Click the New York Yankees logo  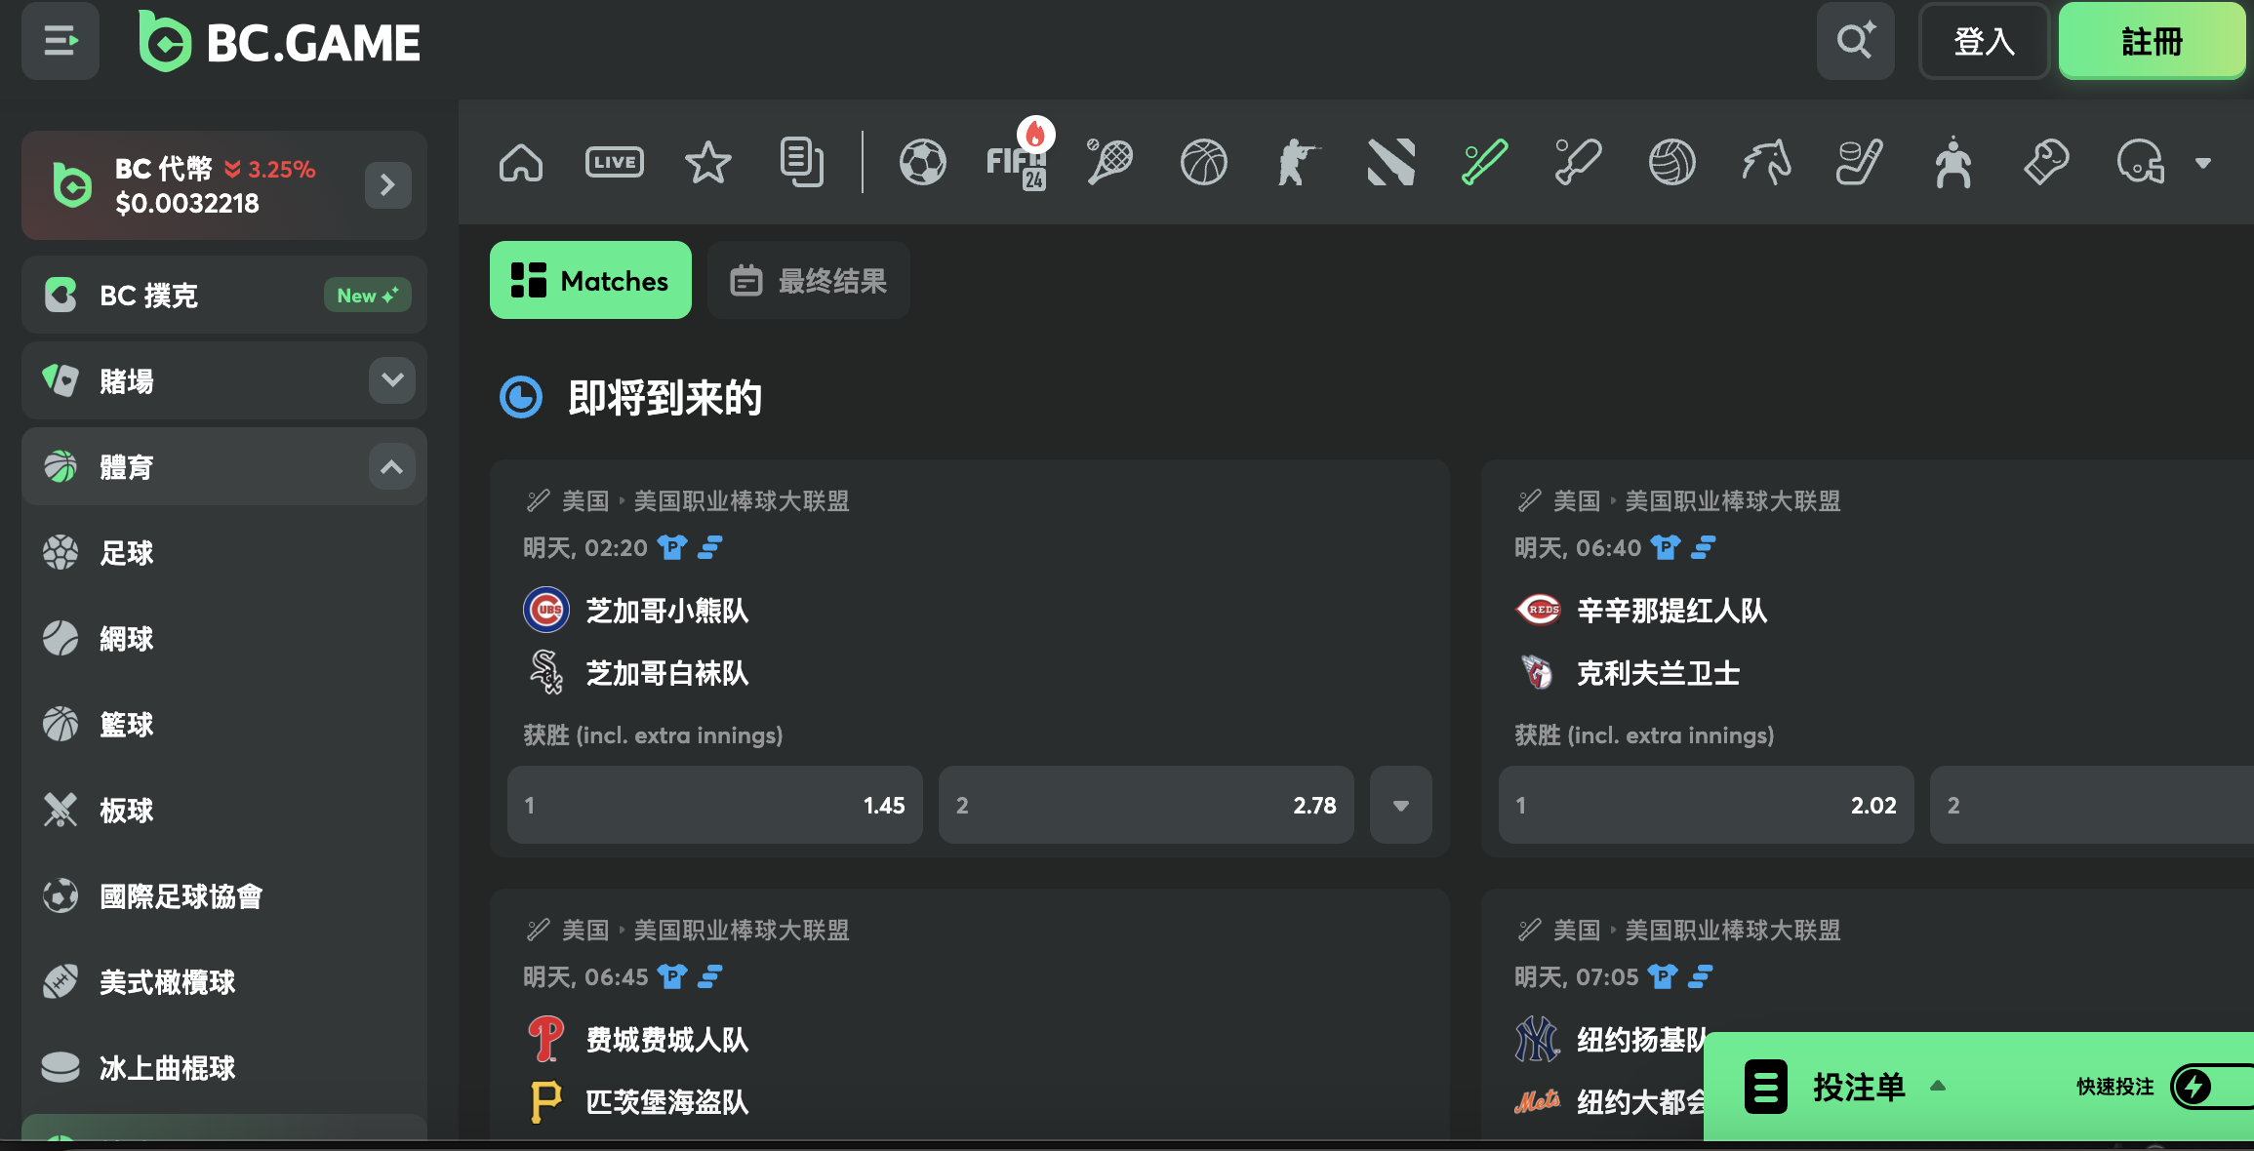[1538, 1039]
